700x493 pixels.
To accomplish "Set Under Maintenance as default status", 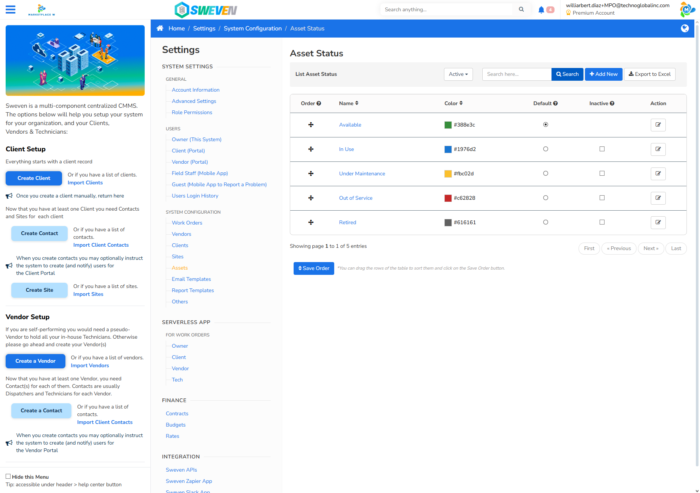I will (x=545, y=173).
